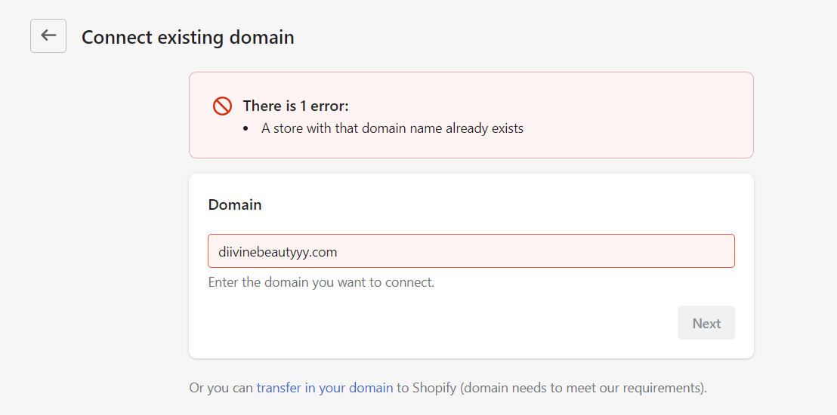Click the 'Or you can' text
The image size is (837, 415).
(x=221, y=388)
